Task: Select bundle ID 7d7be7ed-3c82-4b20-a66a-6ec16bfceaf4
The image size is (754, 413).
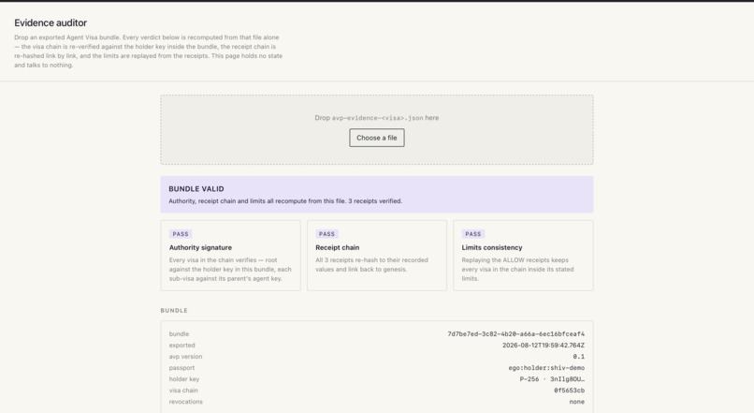Action: [516, 333]
